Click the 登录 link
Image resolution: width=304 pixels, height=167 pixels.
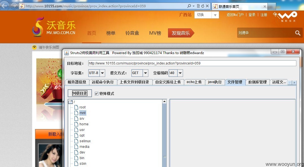coord(252,15)
